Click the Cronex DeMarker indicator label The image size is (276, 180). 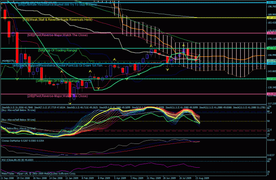click(x=23, y=141)
